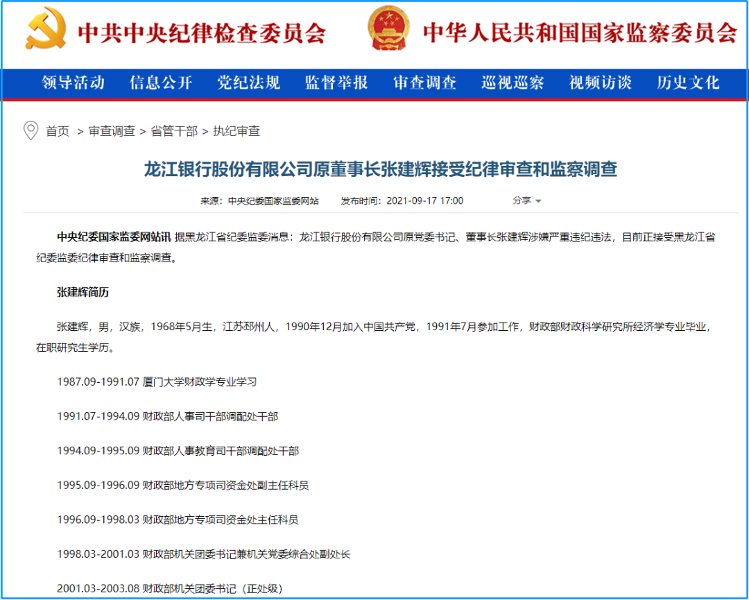Screen dimensions: 749x600
Task: Open the 领导活动 menu
Action: point(73,83)
